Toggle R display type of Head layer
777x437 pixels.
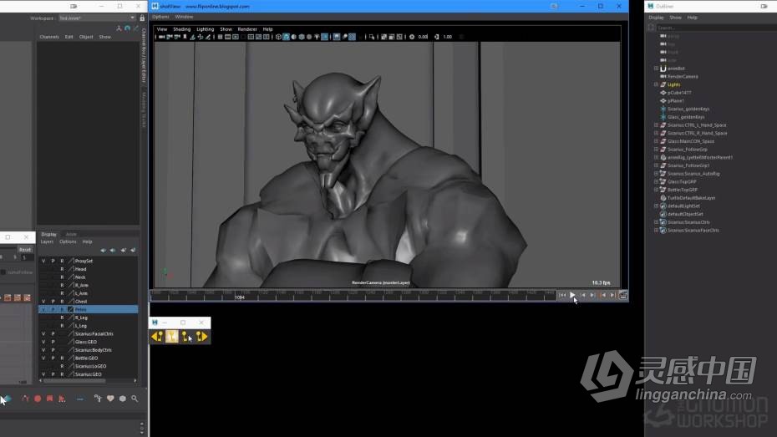62,269
